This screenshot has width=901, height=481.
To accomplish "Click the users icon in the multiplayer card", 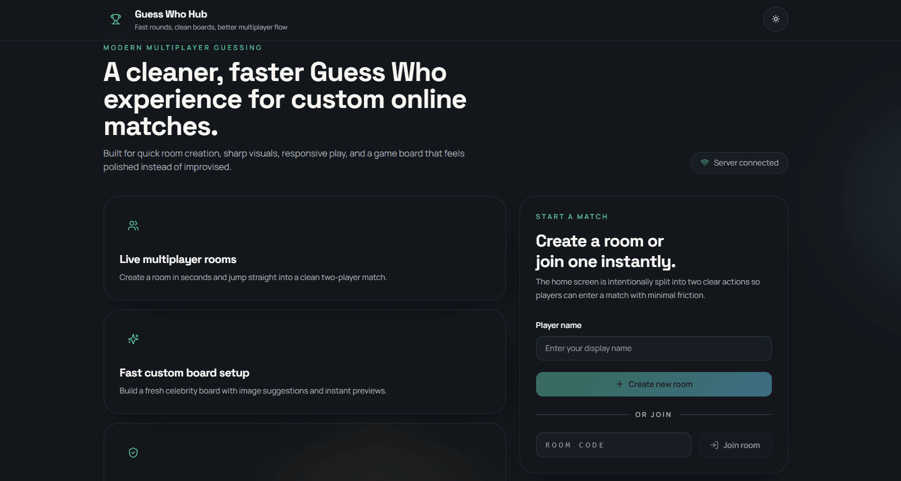I will click(x=133, y=226).
